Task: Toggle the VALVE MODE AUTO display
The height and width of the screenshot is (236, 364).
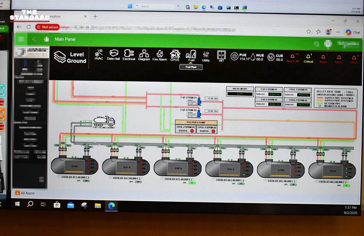Action: click(x=240, y=94)
